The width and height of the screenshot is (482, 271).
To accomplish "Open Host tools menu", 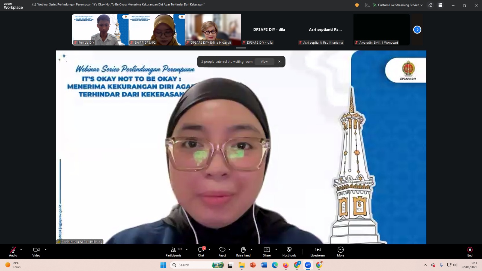I will coord(289,252).
